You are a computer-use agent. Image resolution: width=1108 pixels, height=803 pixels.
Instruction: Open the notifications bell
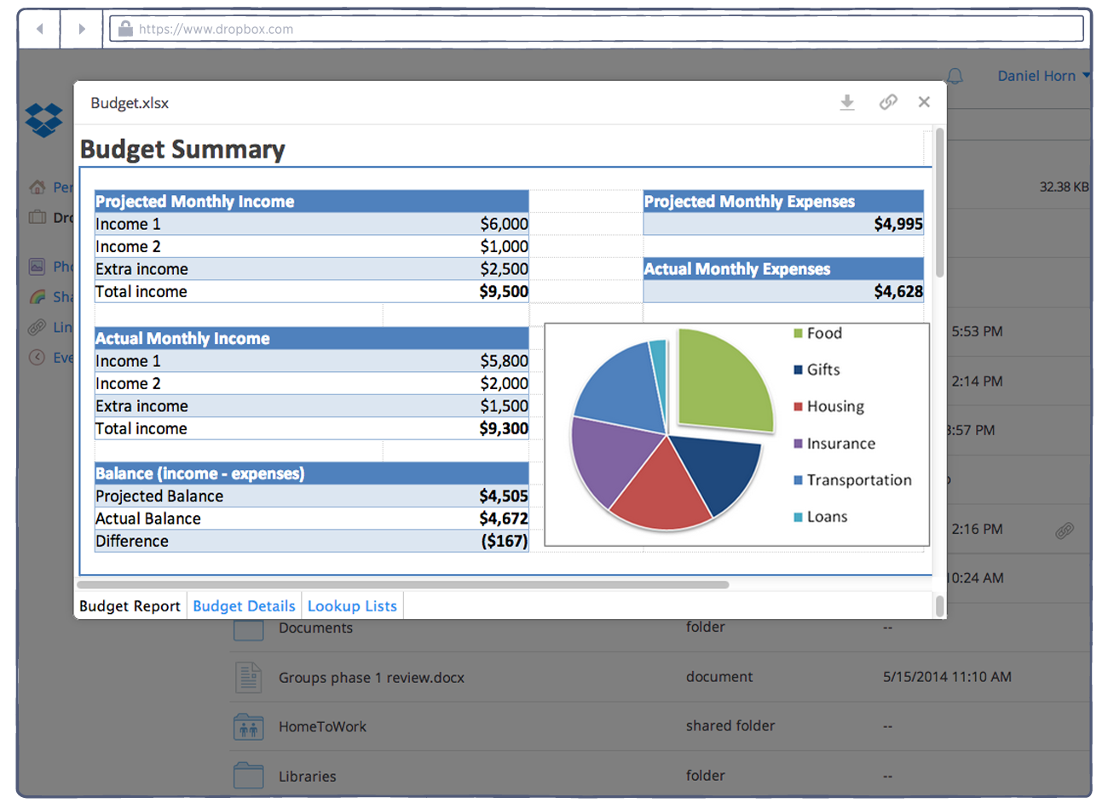(x=955, y=76)
